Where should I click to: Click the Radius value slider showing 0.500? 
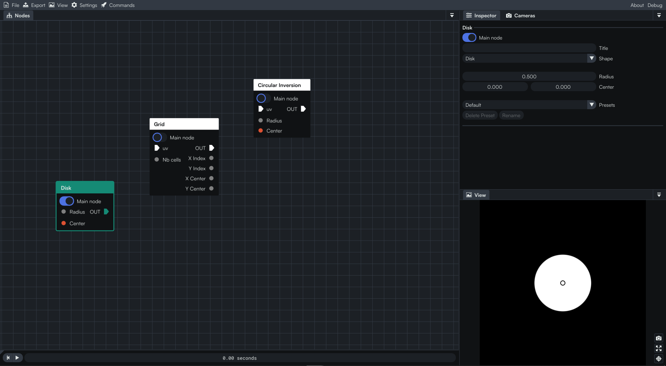[x=529, y=76]
